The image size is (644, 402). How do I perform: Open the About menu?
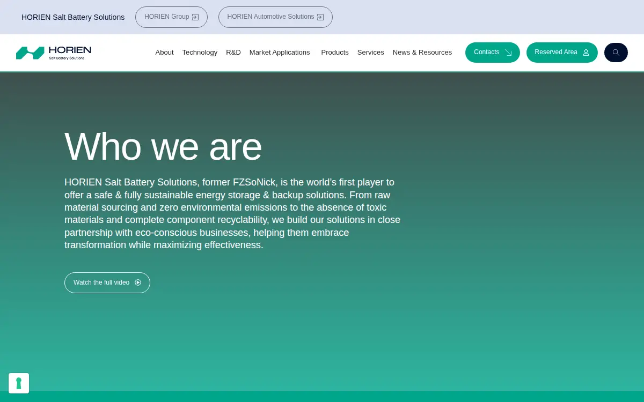[164, 53]
